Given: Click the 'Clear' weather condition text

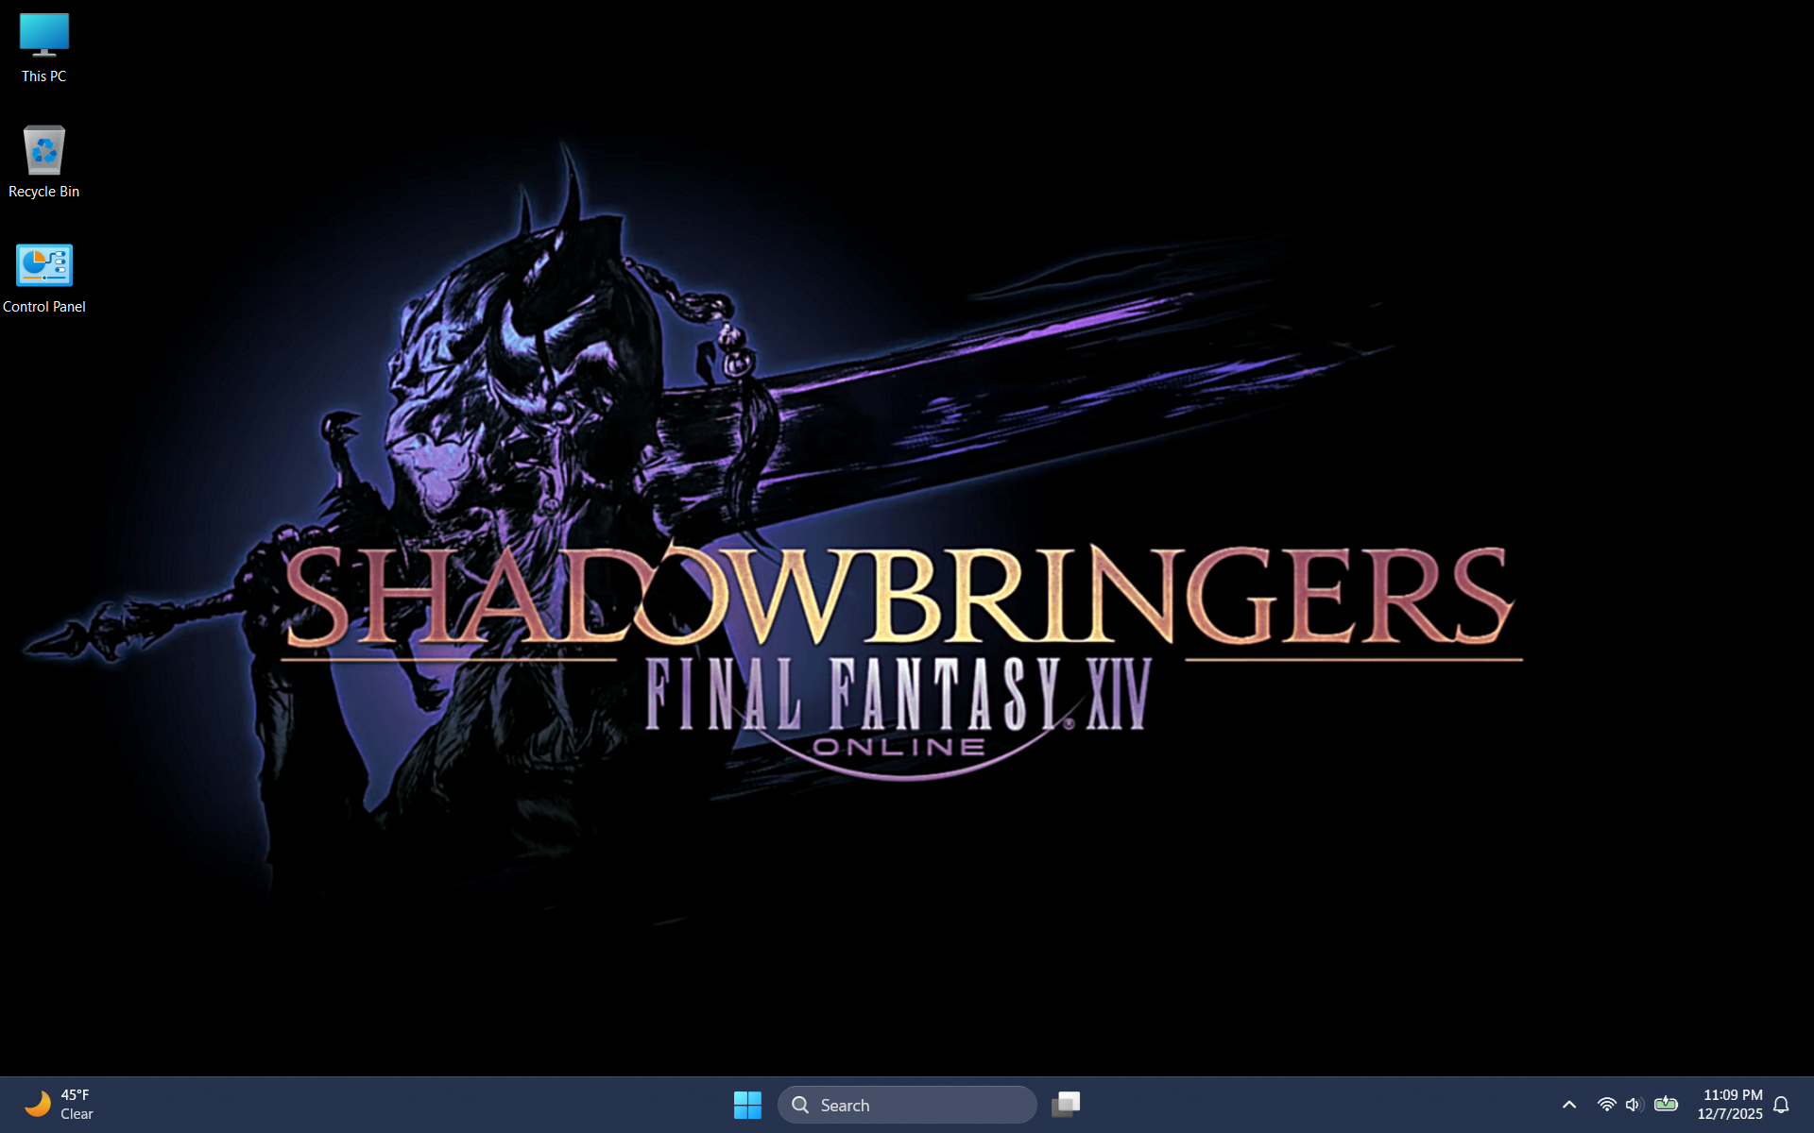Looking at the screenshot, I should coord(77,1113).
